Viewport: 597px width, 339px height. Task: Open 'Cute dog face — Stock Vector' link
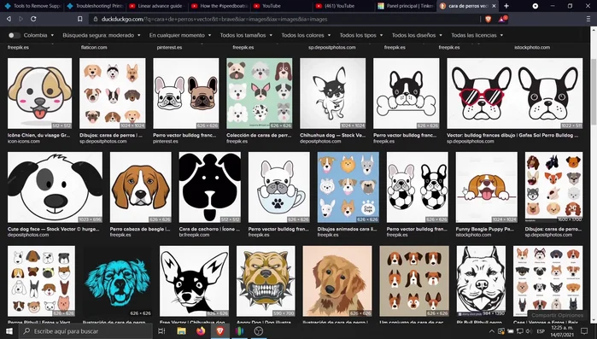coord(53,229)
